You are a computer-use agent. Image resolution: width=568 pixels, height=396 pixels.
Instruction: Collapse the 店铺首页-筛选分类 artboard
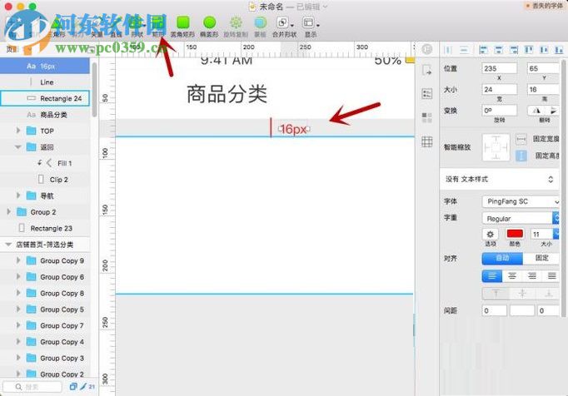[8, 245]
